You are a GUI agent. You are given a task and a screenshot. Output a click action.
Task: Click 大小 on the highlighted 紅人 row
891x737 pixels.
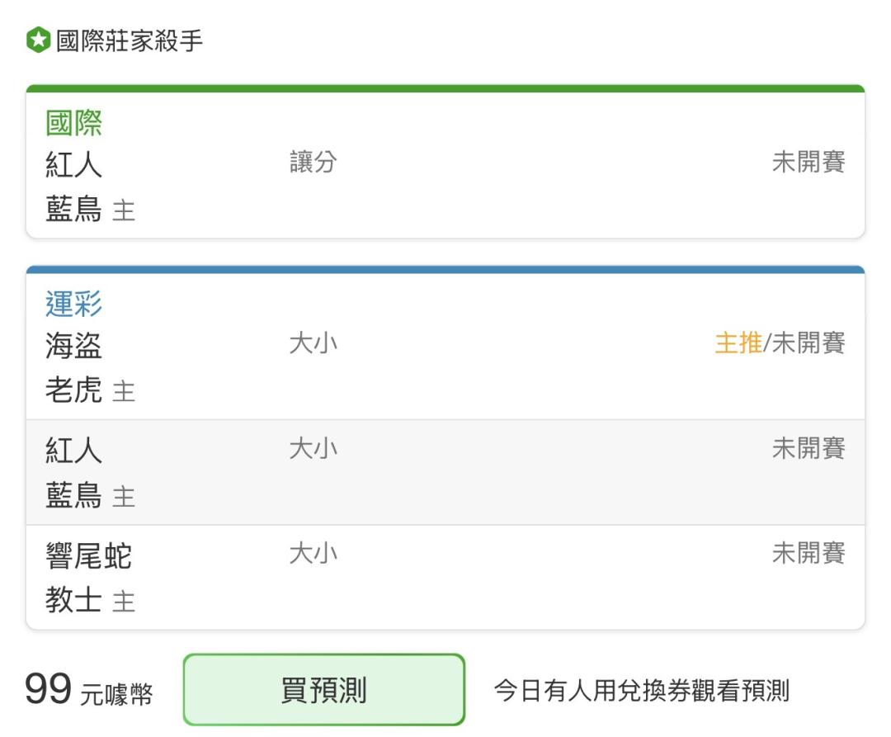point(313,448)
